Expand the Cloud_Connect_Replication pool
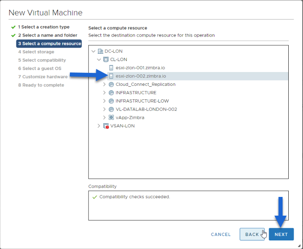 [x=105, y=84]
